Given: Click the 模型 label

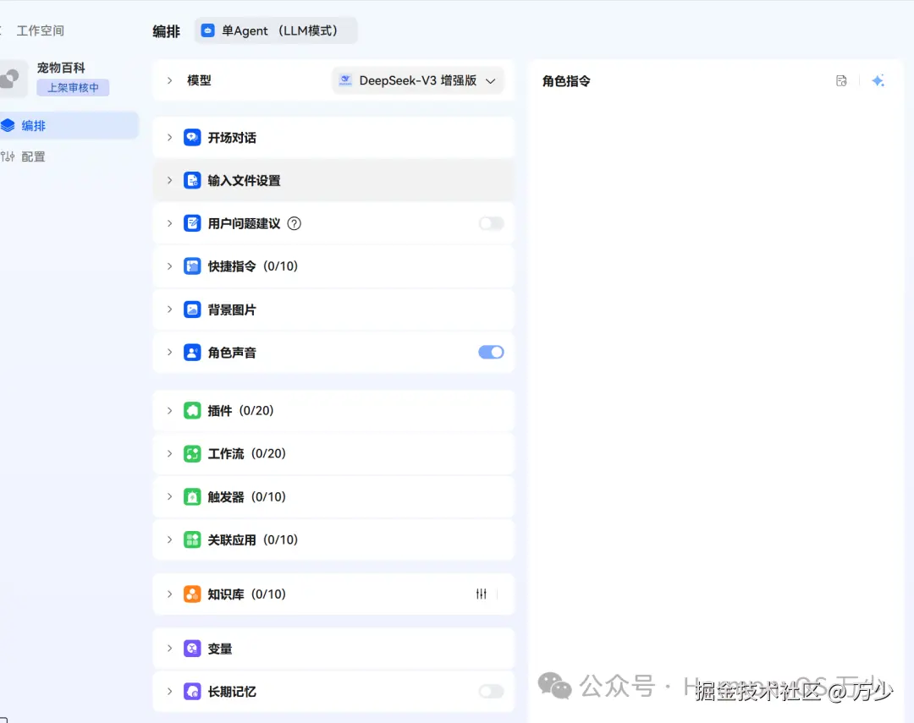Looking at the screenshot, I should (199, 80).
